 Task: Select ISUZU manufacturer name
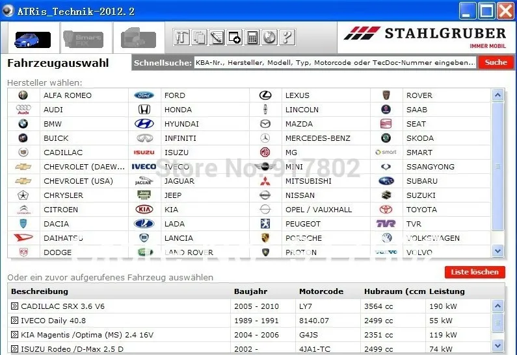pyautogui.click(x=176, y=153)
